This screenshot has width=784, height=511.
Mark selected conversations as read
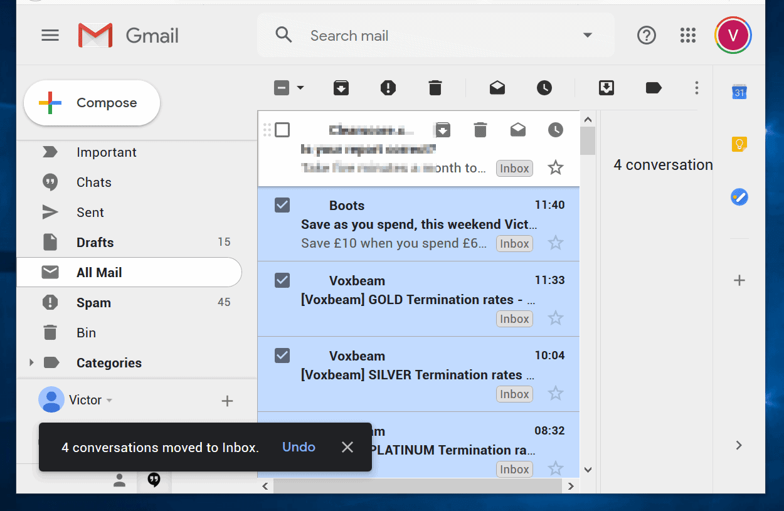pos(497,88)
